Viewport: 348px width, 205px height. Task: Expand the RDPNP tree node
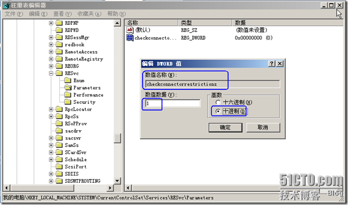pyautogui.click(x=51, y=23)
